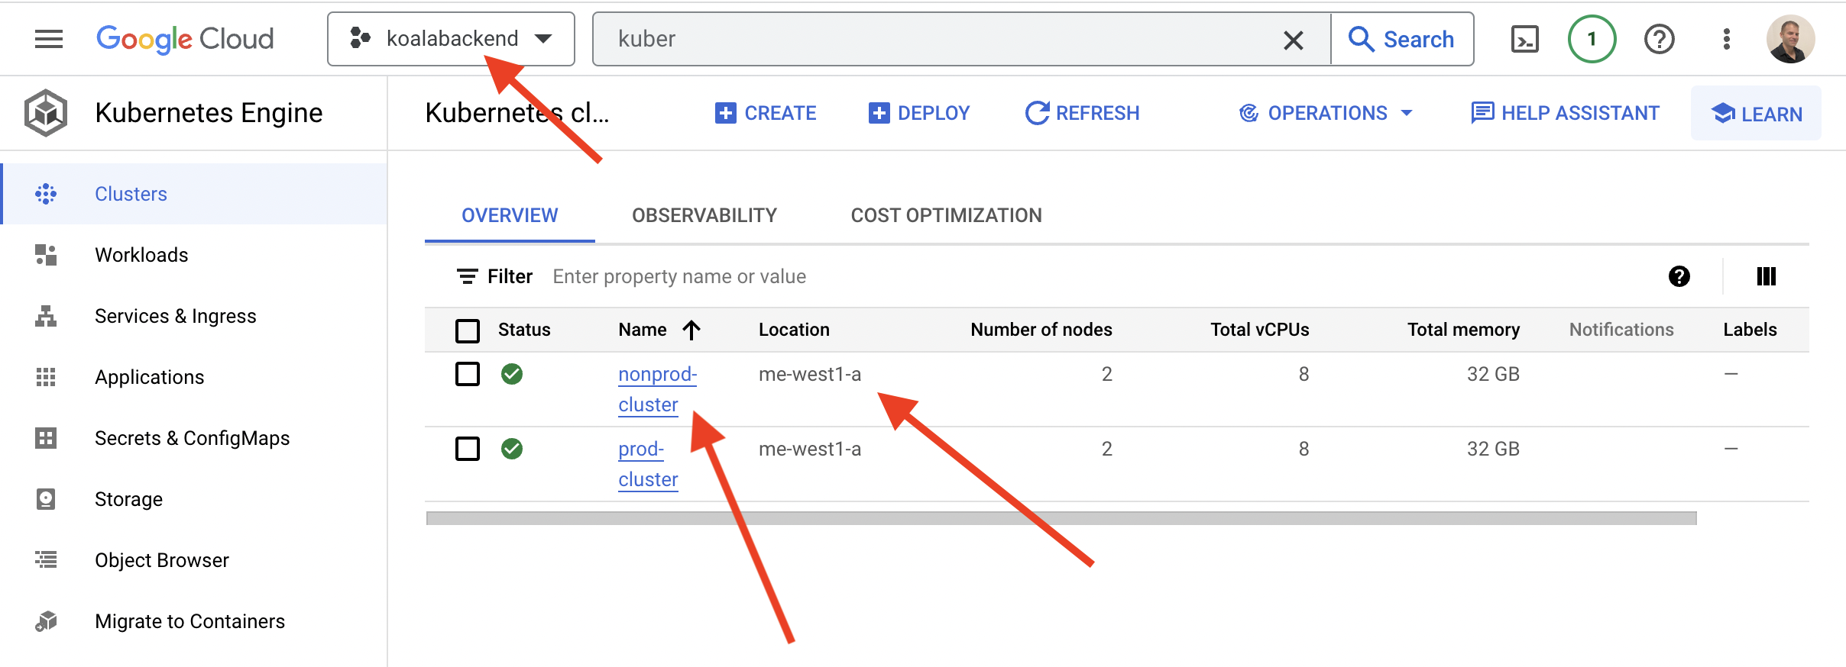Open Applications in the sidebar
This screenshot has height=667, width=1846.
coord(194,377)
